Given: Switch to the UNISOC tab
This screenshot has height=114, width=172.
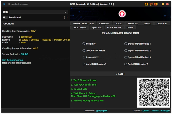Looking at the screenshot, I should 148,24.
